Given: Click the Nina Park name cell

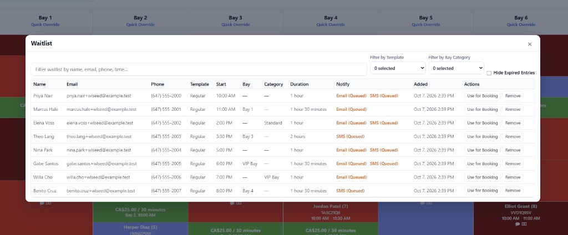Looking at the screenshot, I should [x=42, y=150].
